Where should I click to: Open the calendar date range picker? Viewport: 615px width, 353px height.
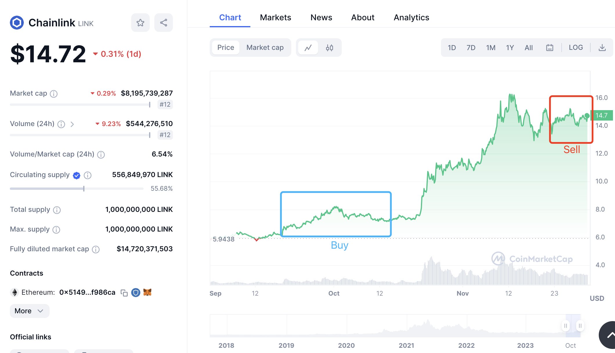tap(549, 48)
